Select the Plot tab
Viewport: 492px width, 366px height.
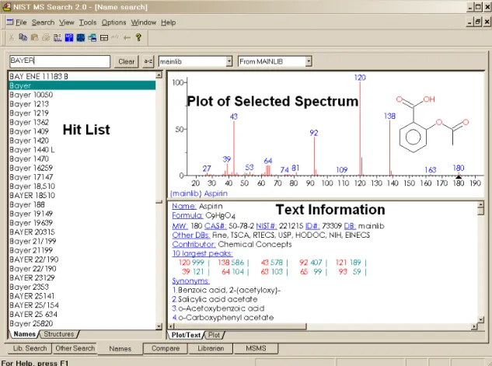[x=215, y=335]
